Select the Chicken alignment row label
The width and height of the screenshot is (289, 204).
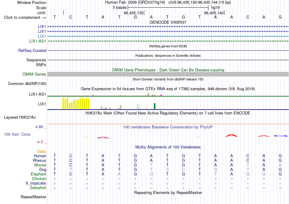coord(39,178)
